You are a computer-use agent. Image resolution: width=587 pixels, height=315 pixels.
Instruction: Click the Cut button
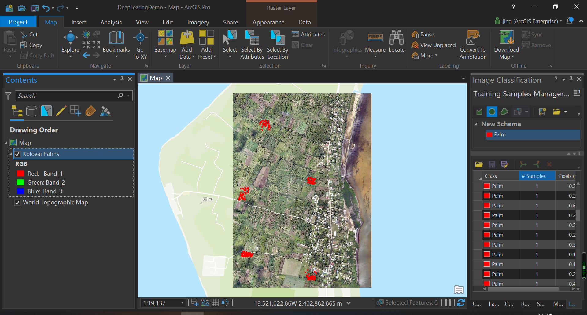pos(29,35)
